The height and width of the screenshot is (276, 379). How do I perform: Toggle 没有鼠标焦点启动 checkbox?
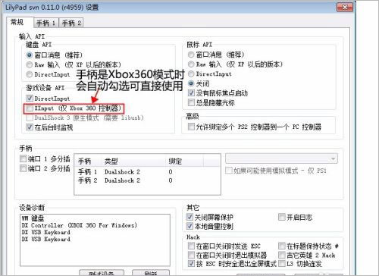(191, 93)
